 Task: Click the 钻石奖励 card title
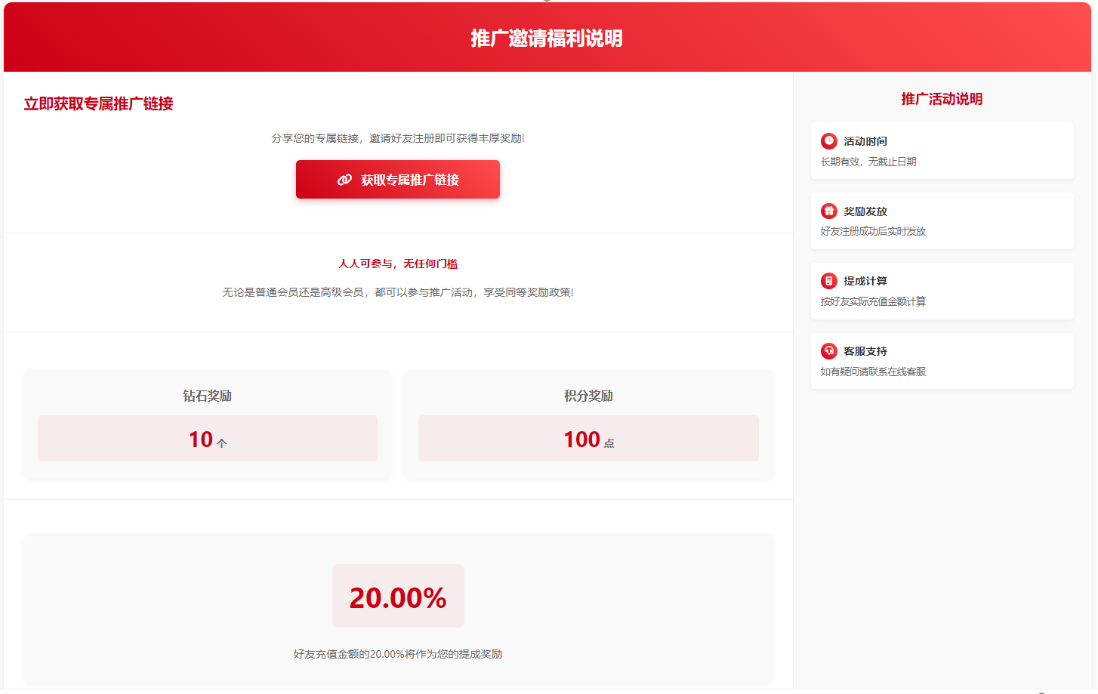point(208,396)
